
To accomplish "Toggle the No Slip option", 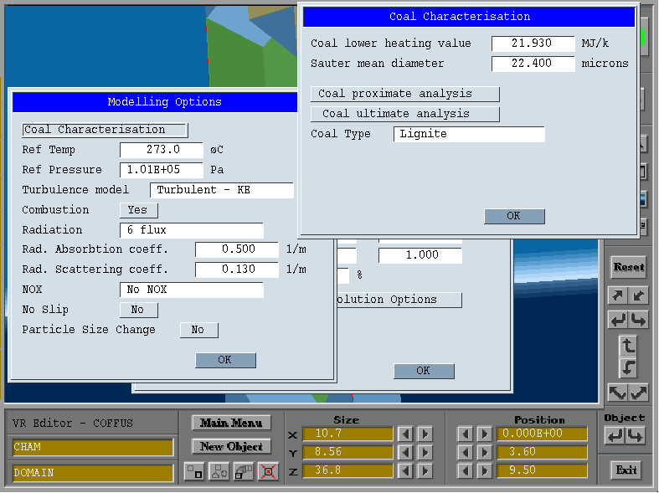I will click(138, 310).
